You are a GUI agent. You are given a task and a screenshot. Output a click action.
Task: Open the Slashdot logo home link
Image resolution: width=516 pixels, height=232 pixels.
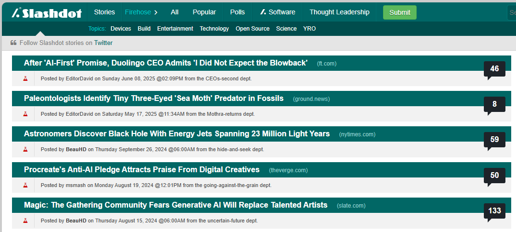click(x=47, y=12)
